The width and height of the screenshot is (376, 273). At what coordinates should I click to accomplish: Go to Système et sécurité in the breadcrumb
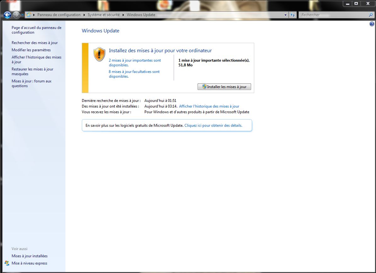(x=104, y=15)
